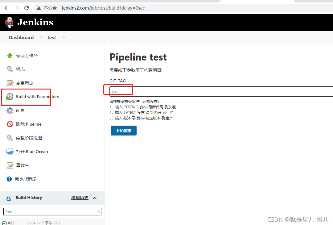Viewport: 333px width, 225px height.
Task: Expand the test breadcrumb arrow
Action: [x=64, y=37]
